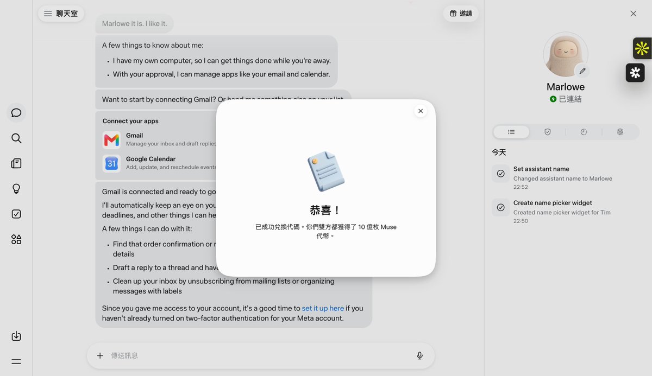
Task: Click the "Marlowe it is. I like it." message
Action: [x=135, y=24]
